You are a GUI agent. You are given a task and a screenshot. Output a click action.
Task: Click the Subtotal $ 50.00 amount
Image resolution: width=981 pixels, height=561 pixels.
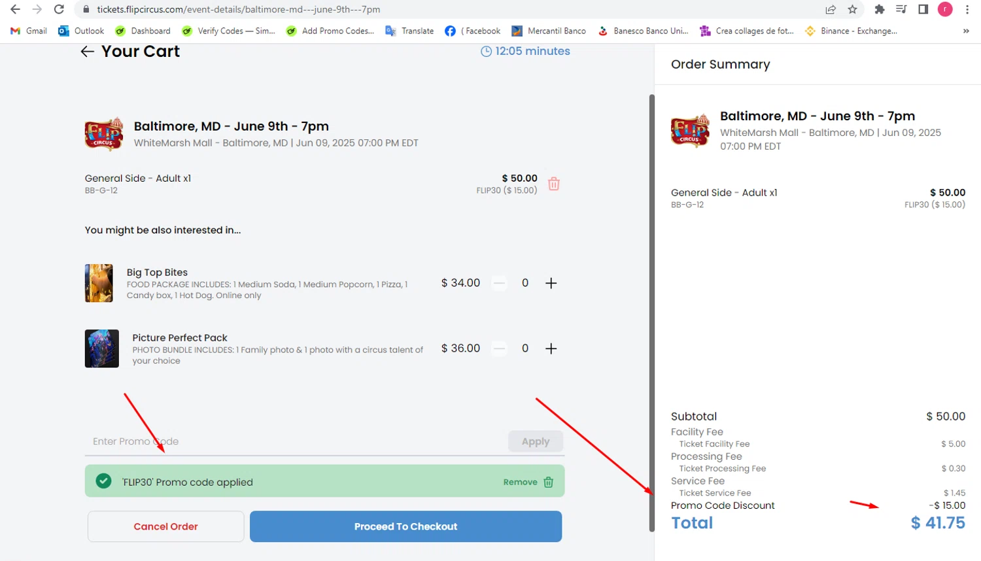coord(946,416)
